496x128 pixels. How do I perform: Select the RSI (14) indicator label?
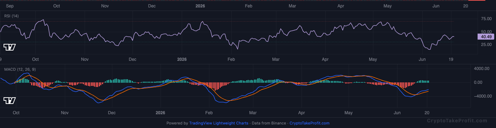[11, 16]
